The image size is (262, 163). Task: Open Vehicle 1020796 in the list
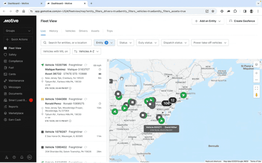56,65
